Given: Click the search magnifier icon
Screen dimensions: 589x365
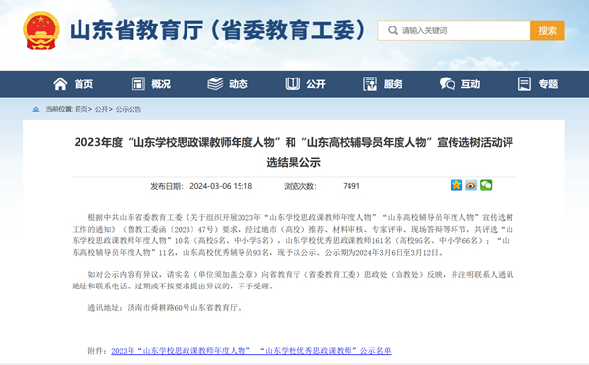Looking at the screenshot, I should coord(392,30).
